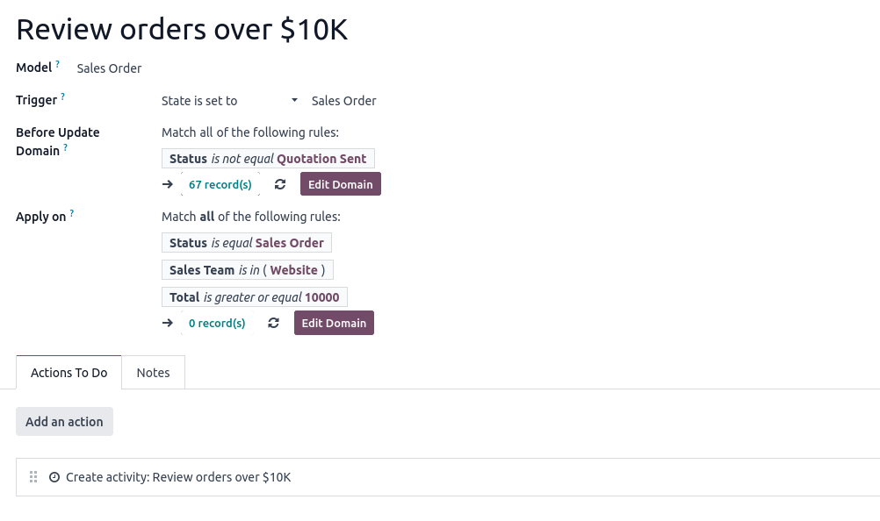The width and height of the screenshot is (880, 521).
Task: Open the 67 record(s) link
Action: coord(220,184)
